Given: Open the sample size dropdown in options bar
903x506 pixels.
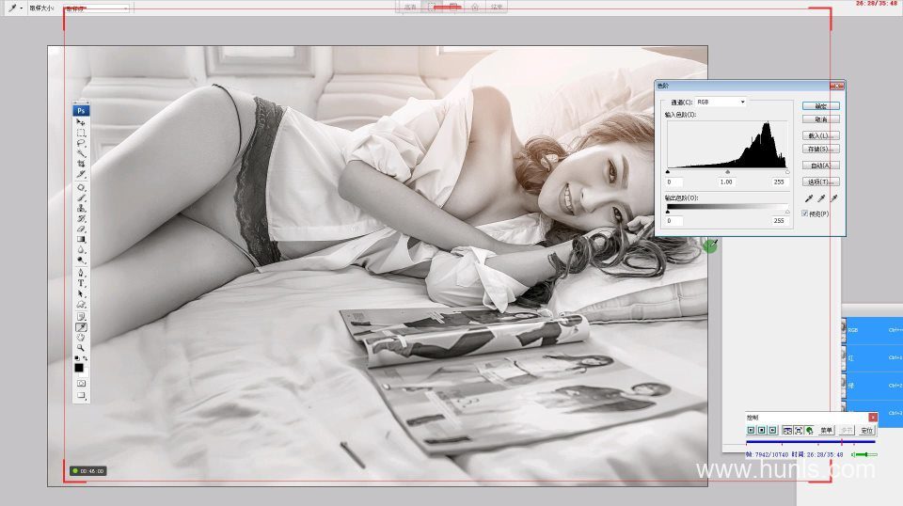Looking at the screenshot, I should 96,8.
